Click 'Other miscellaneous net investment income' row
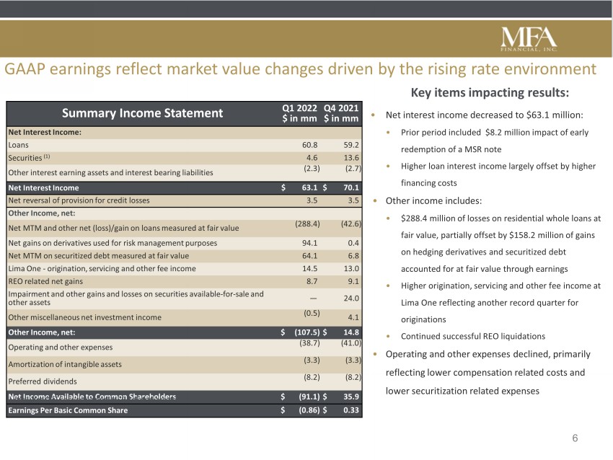This screenshot has height=460, width=613. click(85, 317)
